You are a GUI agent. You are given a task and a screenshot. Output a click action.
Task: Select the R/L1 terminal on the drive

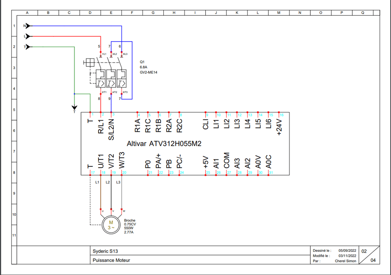click(101, 125)
